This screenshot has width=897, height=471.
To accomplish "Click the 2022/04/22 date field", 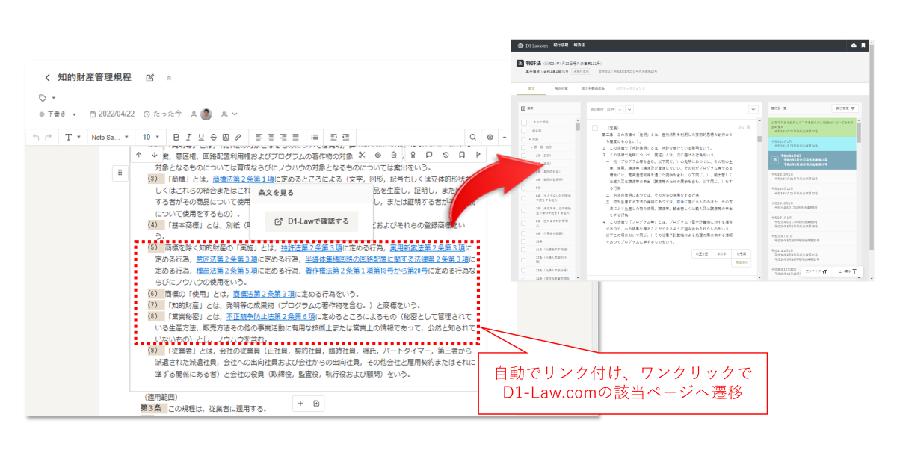I will click(111, 114).
